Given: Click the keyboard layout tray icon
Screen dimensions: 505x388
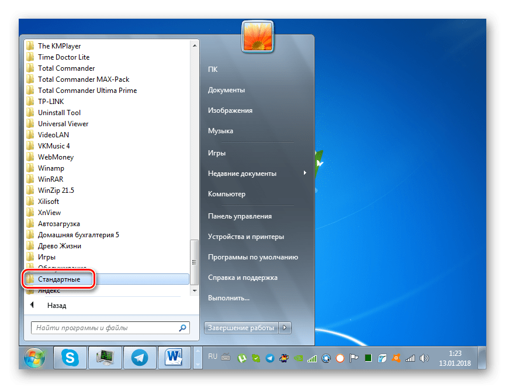Looking at the screenshot, I should tap(226, 358).
